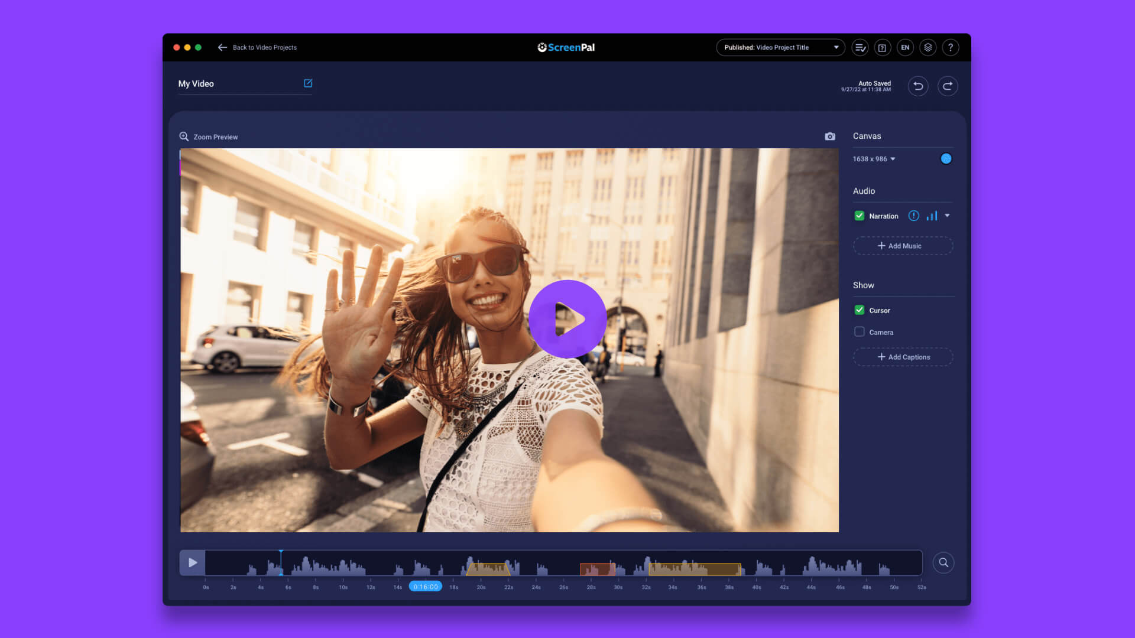The image size is (1135, 638).
Task: Select the EN language menu option
Action: click(x=905, y=47)
